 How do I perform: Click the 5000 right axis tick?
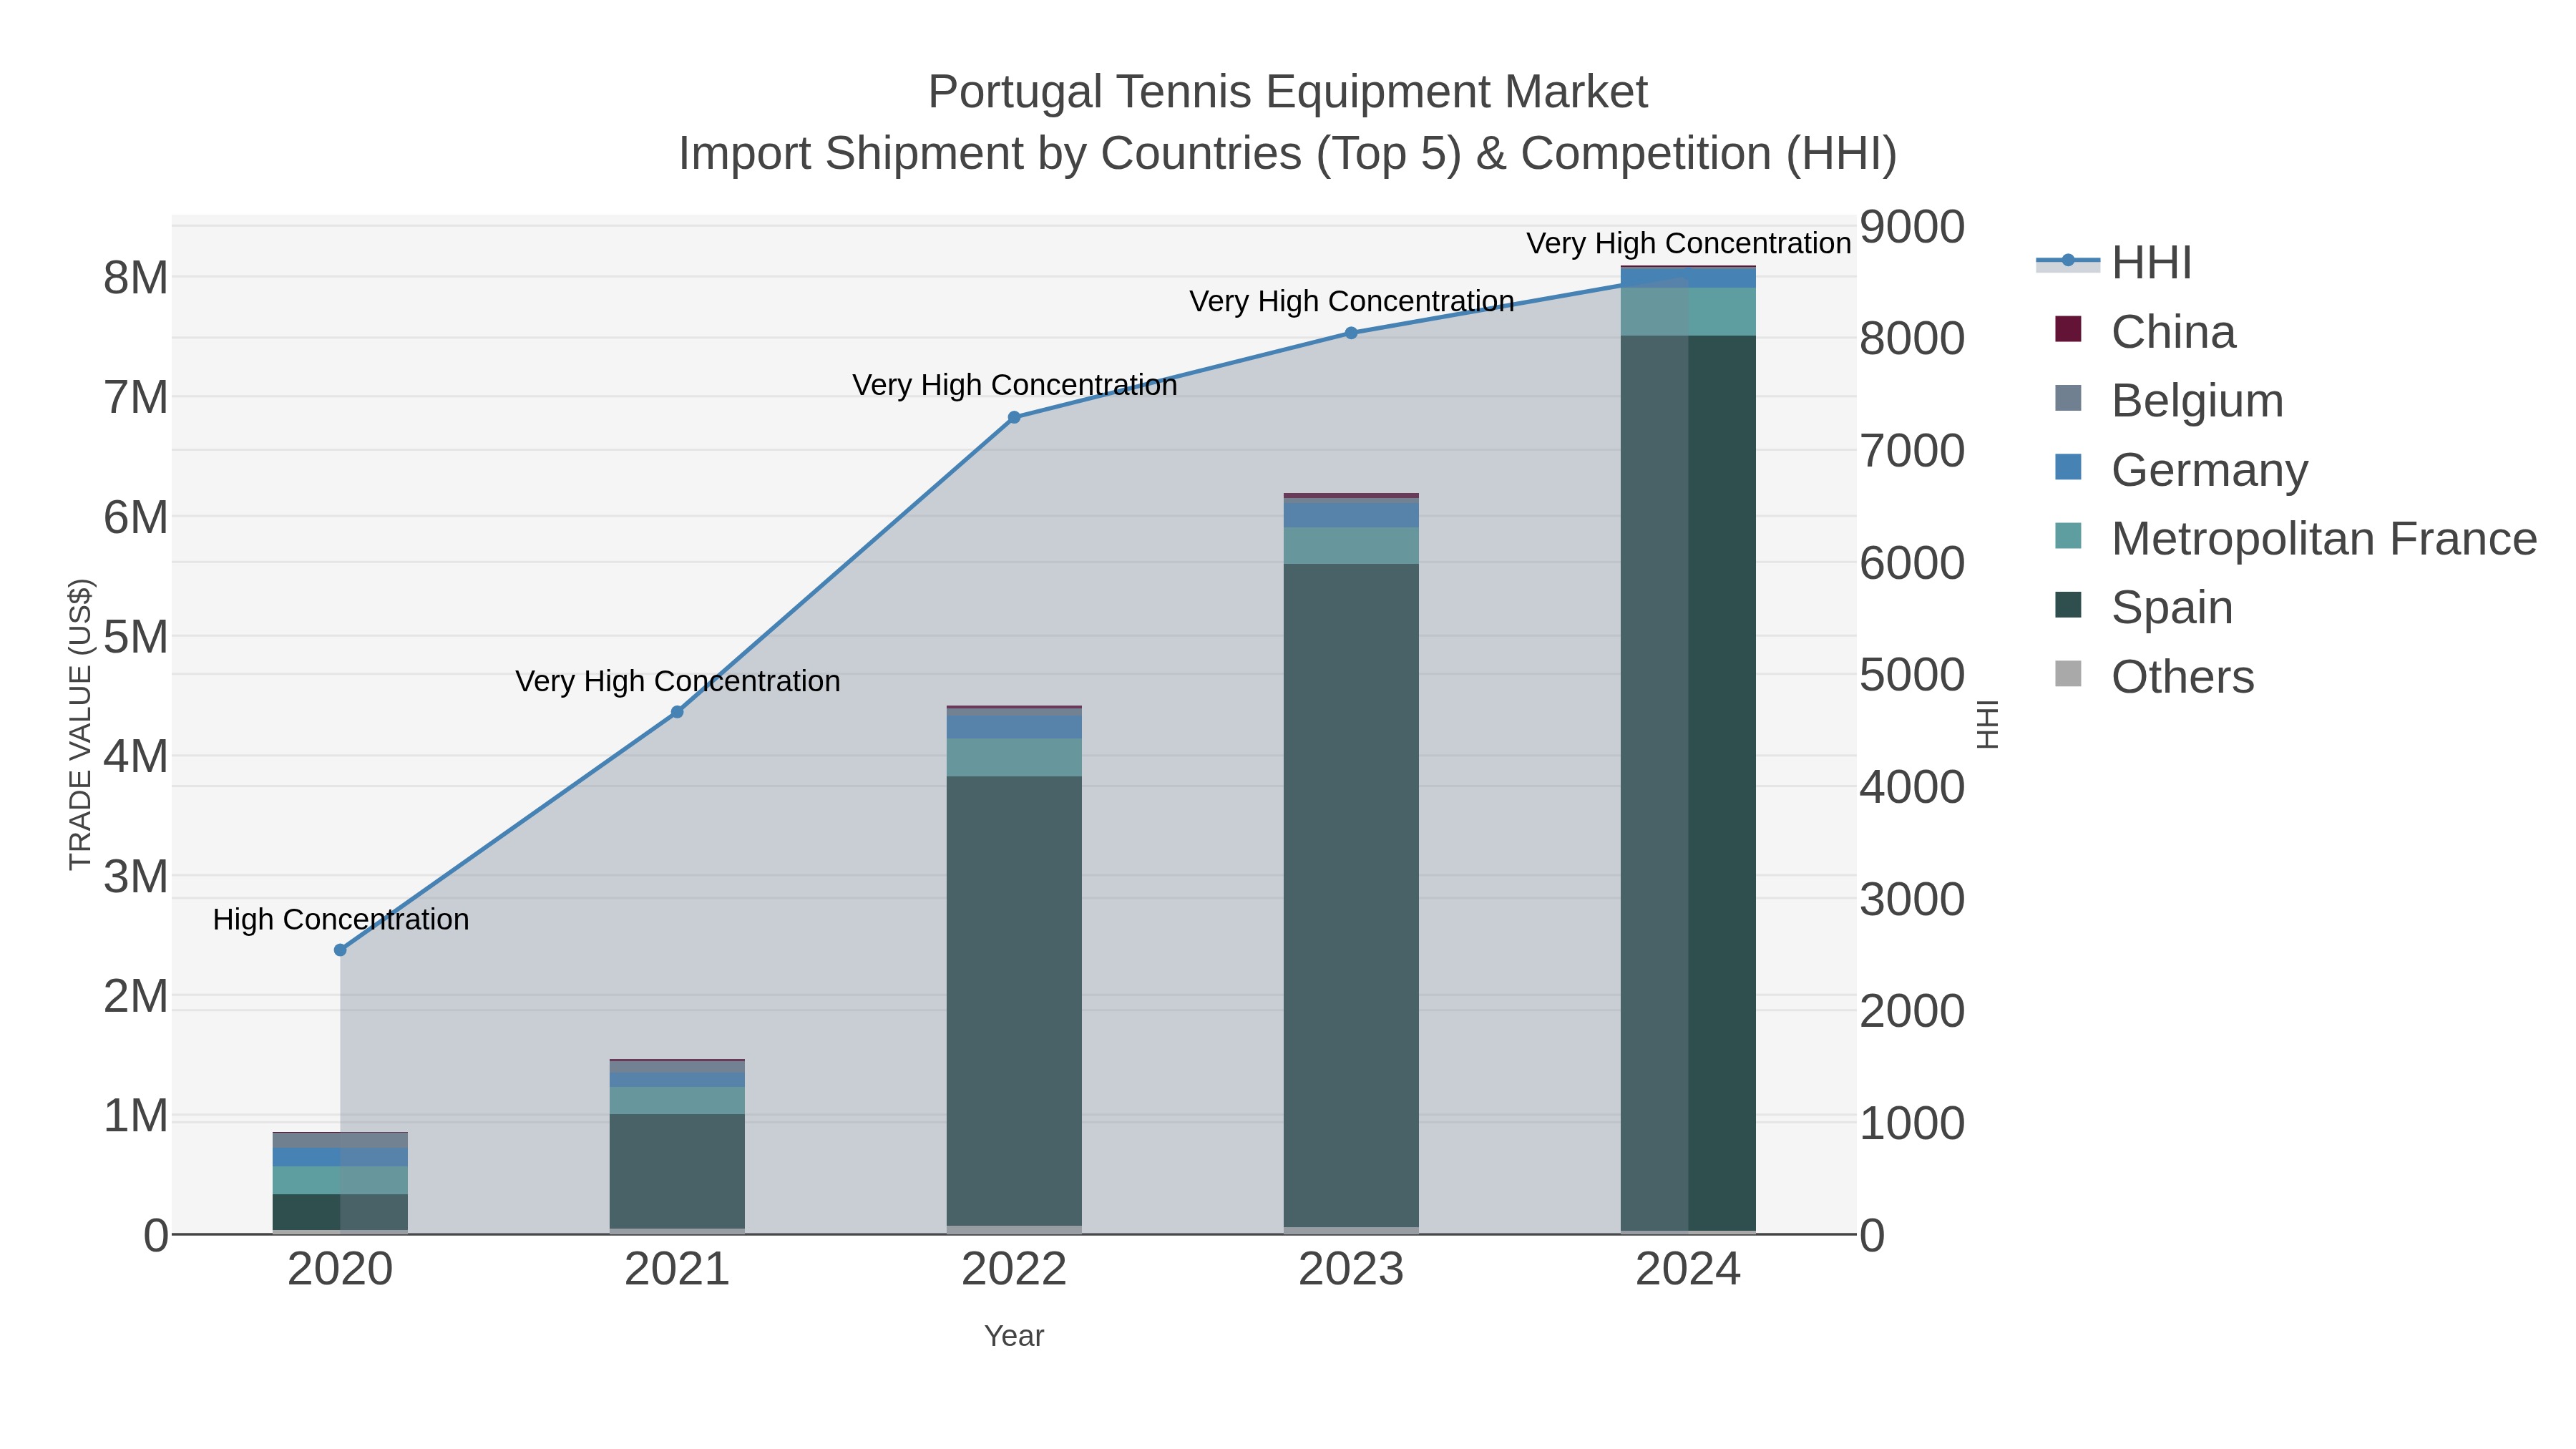[1912, 675]
